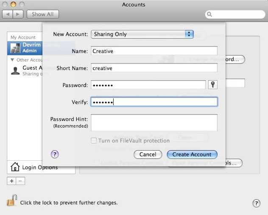Select the Guest Account row
The height and width of the screenshot is (215, 268).
[x=25, y=70]
